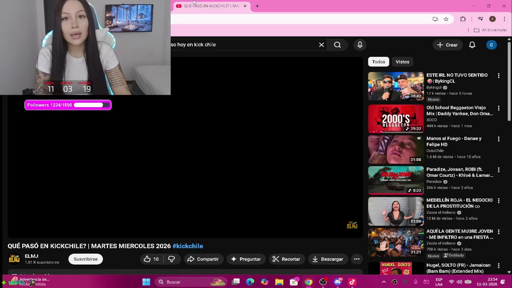
Task: Open All Bookmarks folder
Action: point(490,30)
